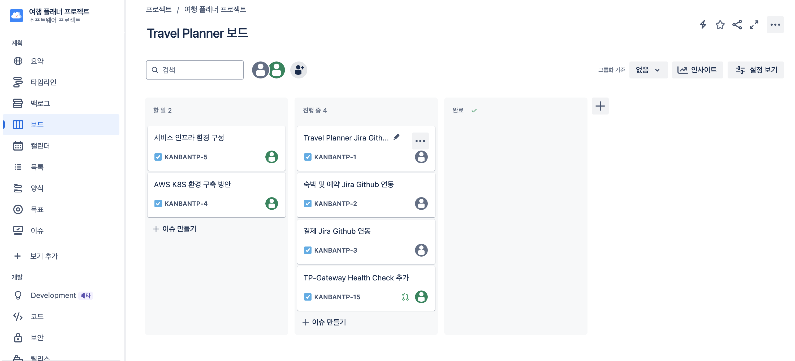This screenshot has height=361, width=795.
Task: Click 이슈 만들기 in the 할 일 column
Action: [174, 229]
